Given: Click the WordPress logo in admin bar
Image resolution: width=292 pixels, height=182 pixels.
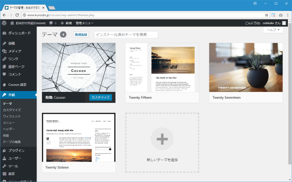Looking at the screenshot, I should [x=4, y=23].
